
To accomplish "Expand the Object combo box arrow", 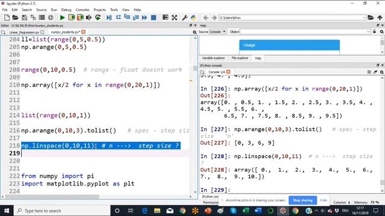I will (x=368, y=32).
